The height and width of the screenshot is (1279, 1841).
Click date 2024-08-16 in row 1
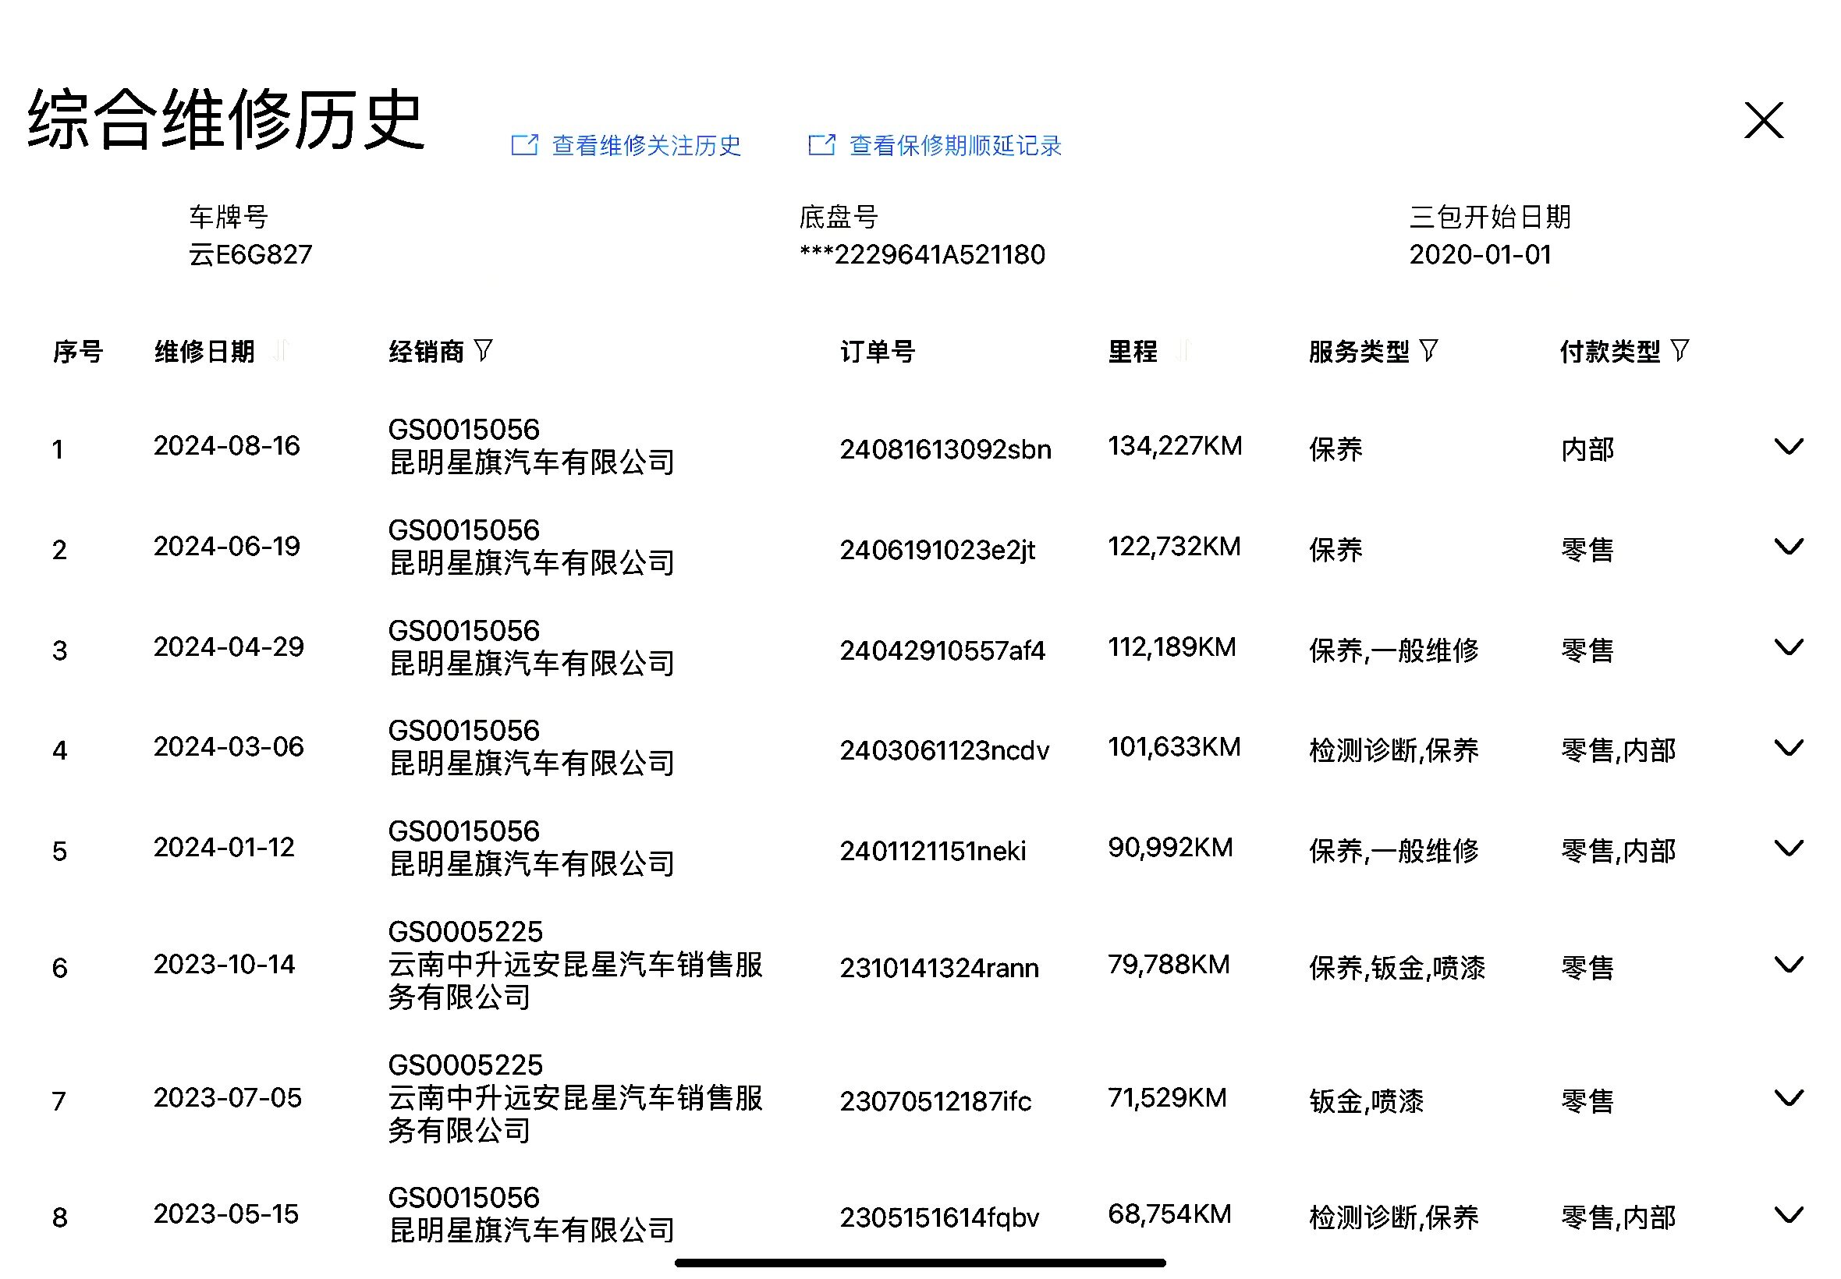click(227, 446)
